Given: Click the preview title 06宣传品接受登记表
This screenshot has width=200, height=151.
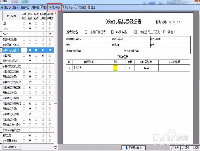Looking at the screenshot, I should click(123, 22).
